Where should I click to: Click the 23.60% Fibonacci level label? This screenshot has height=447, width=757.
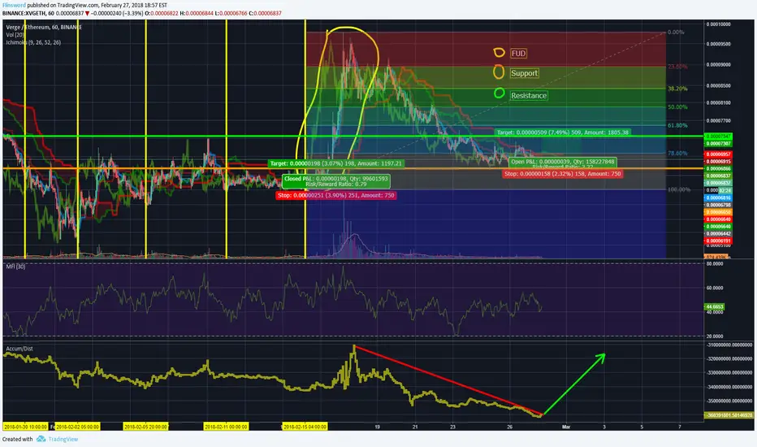click(x=677, y=67)
